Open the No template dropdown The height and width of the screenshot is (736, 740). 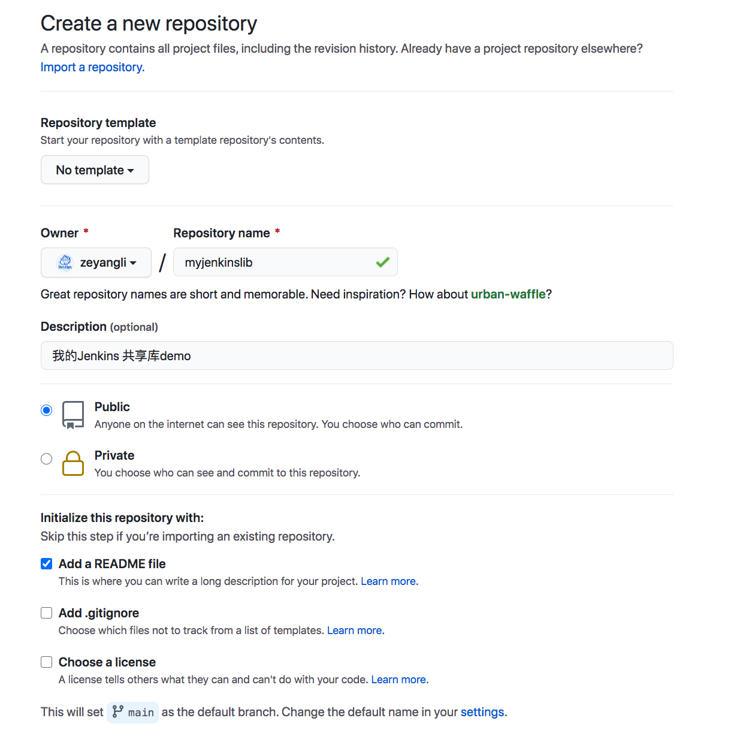point(95,170)
